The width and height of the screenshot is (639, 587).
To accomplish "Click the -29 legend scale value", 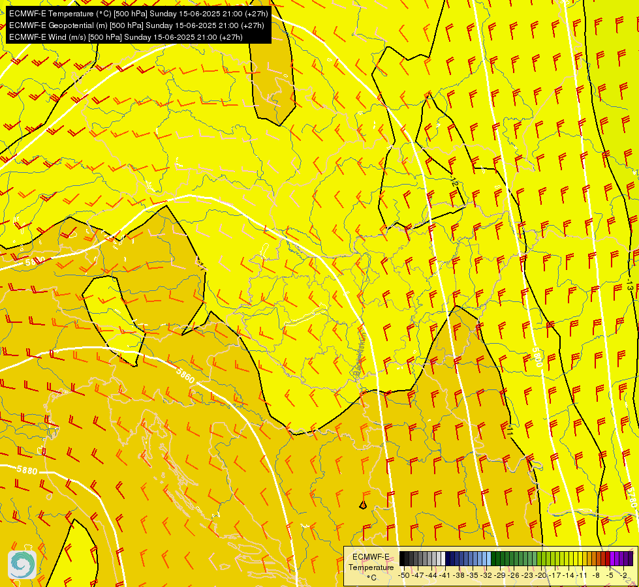I will (x=499, y=576).
